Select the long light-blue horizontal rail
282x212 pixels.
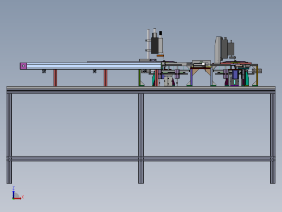click(94, 66)
